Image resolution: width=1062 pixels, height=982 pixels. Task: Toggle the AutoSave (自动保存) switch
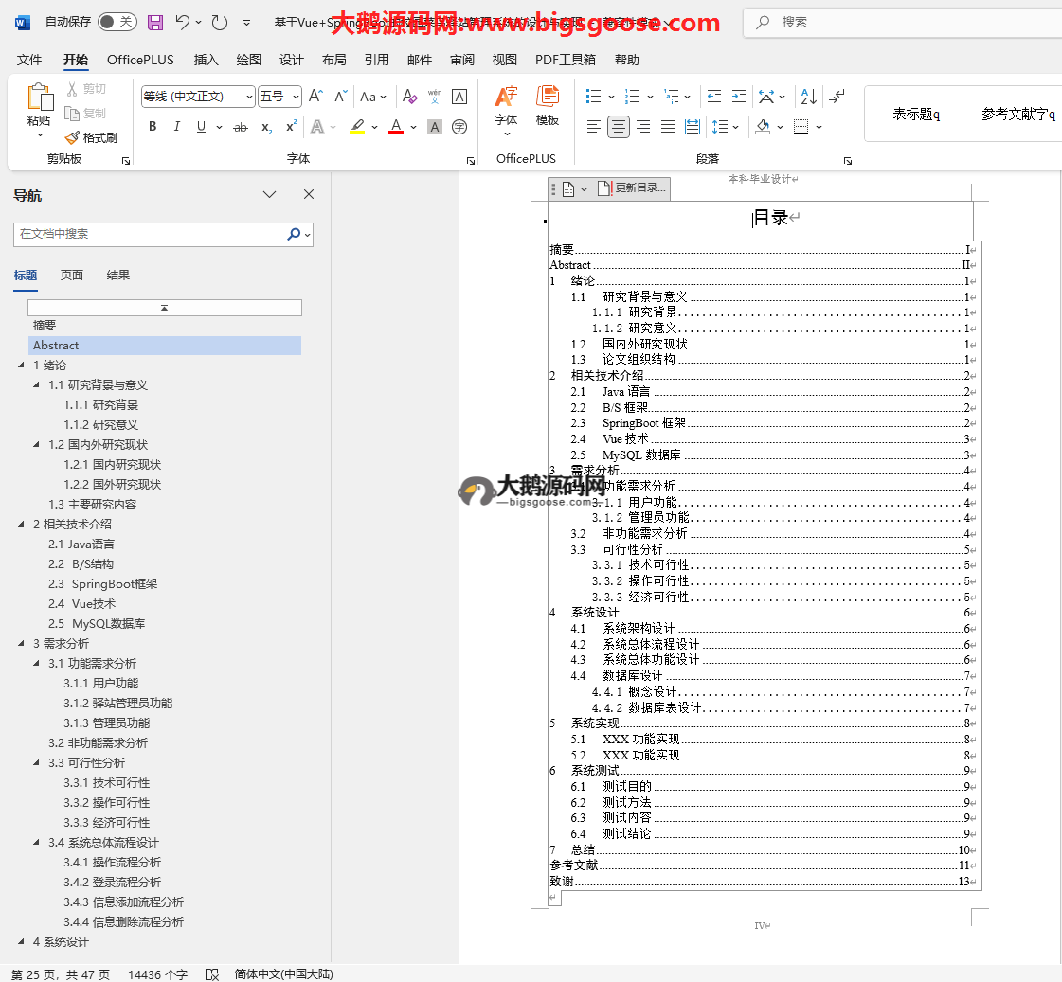(117, 22)
